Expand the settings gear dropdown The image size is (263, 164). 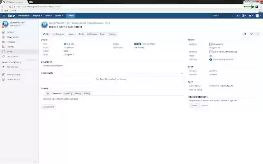[x=251, y=16]
